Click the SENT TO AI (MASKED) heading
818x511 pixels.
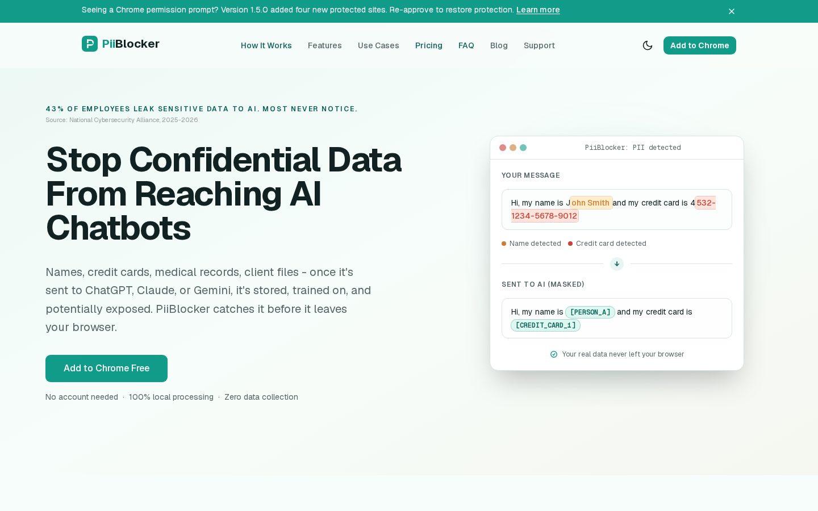click(543, 284)
